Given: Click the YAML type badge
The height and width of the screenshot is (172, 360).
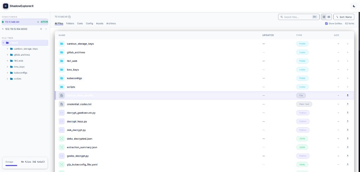Looking at the screenshot, I should (302, 164).
